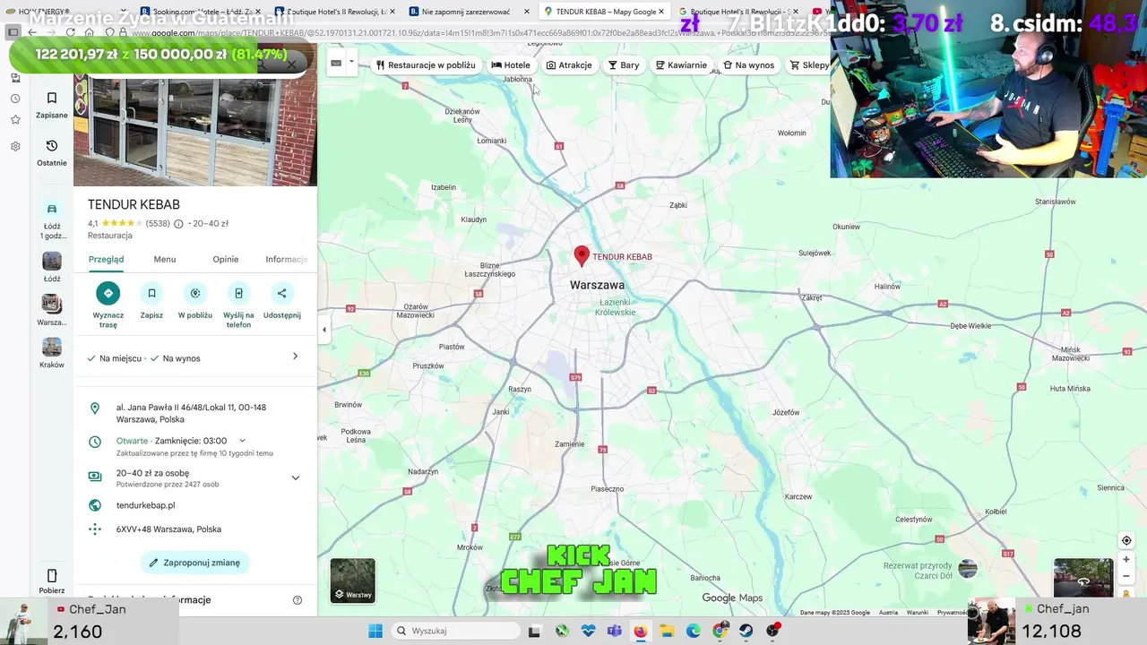The image size is (1147, 645).
Task: Zoom out the map with minus button
Action: point(1126,576)
